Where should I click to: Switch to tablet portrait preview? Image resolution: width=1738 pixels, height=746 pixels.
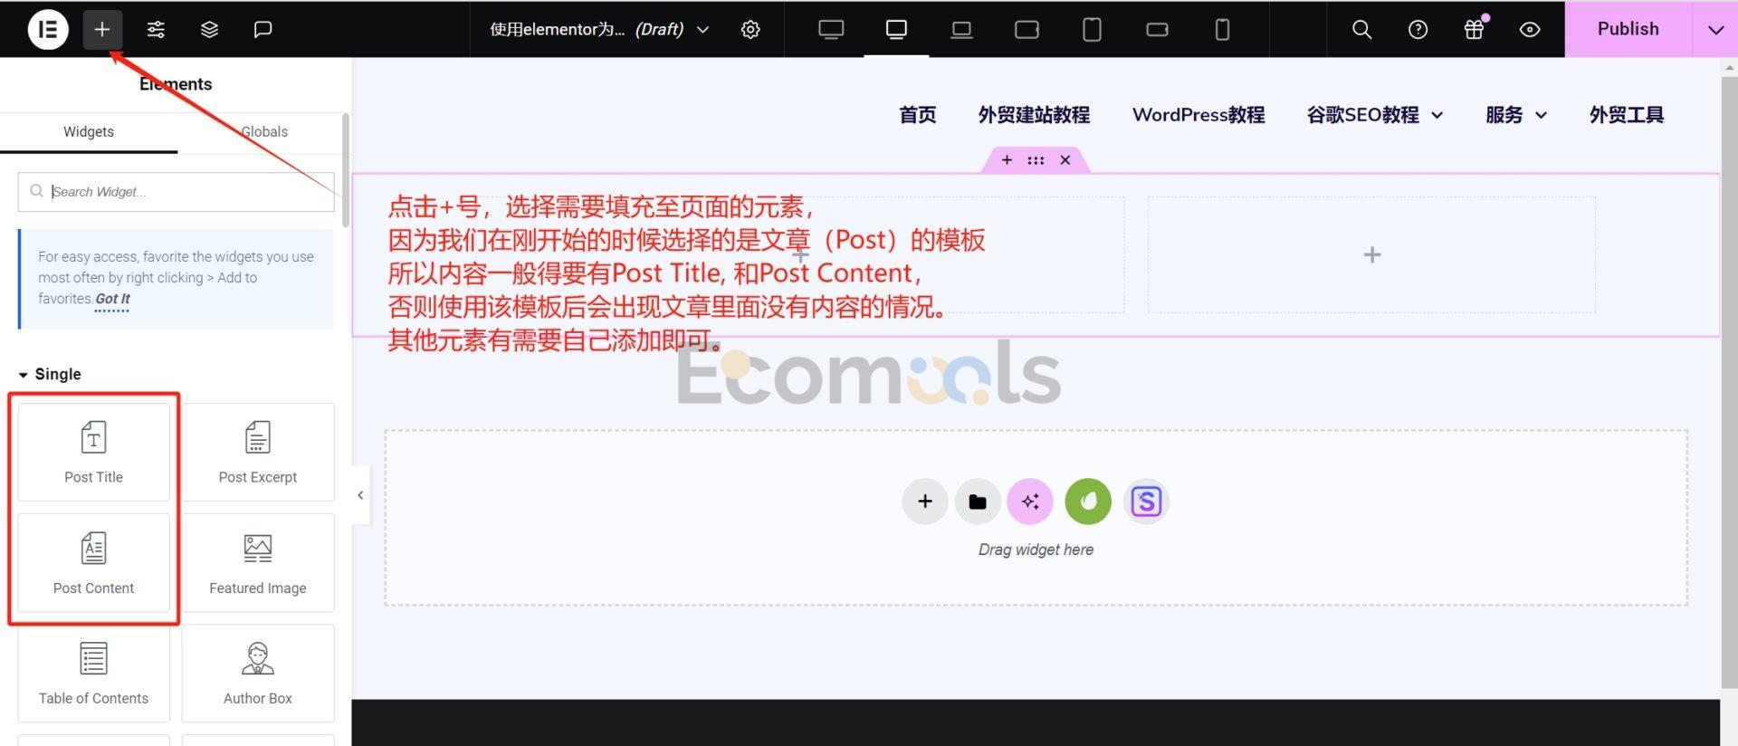[1092, 29]
